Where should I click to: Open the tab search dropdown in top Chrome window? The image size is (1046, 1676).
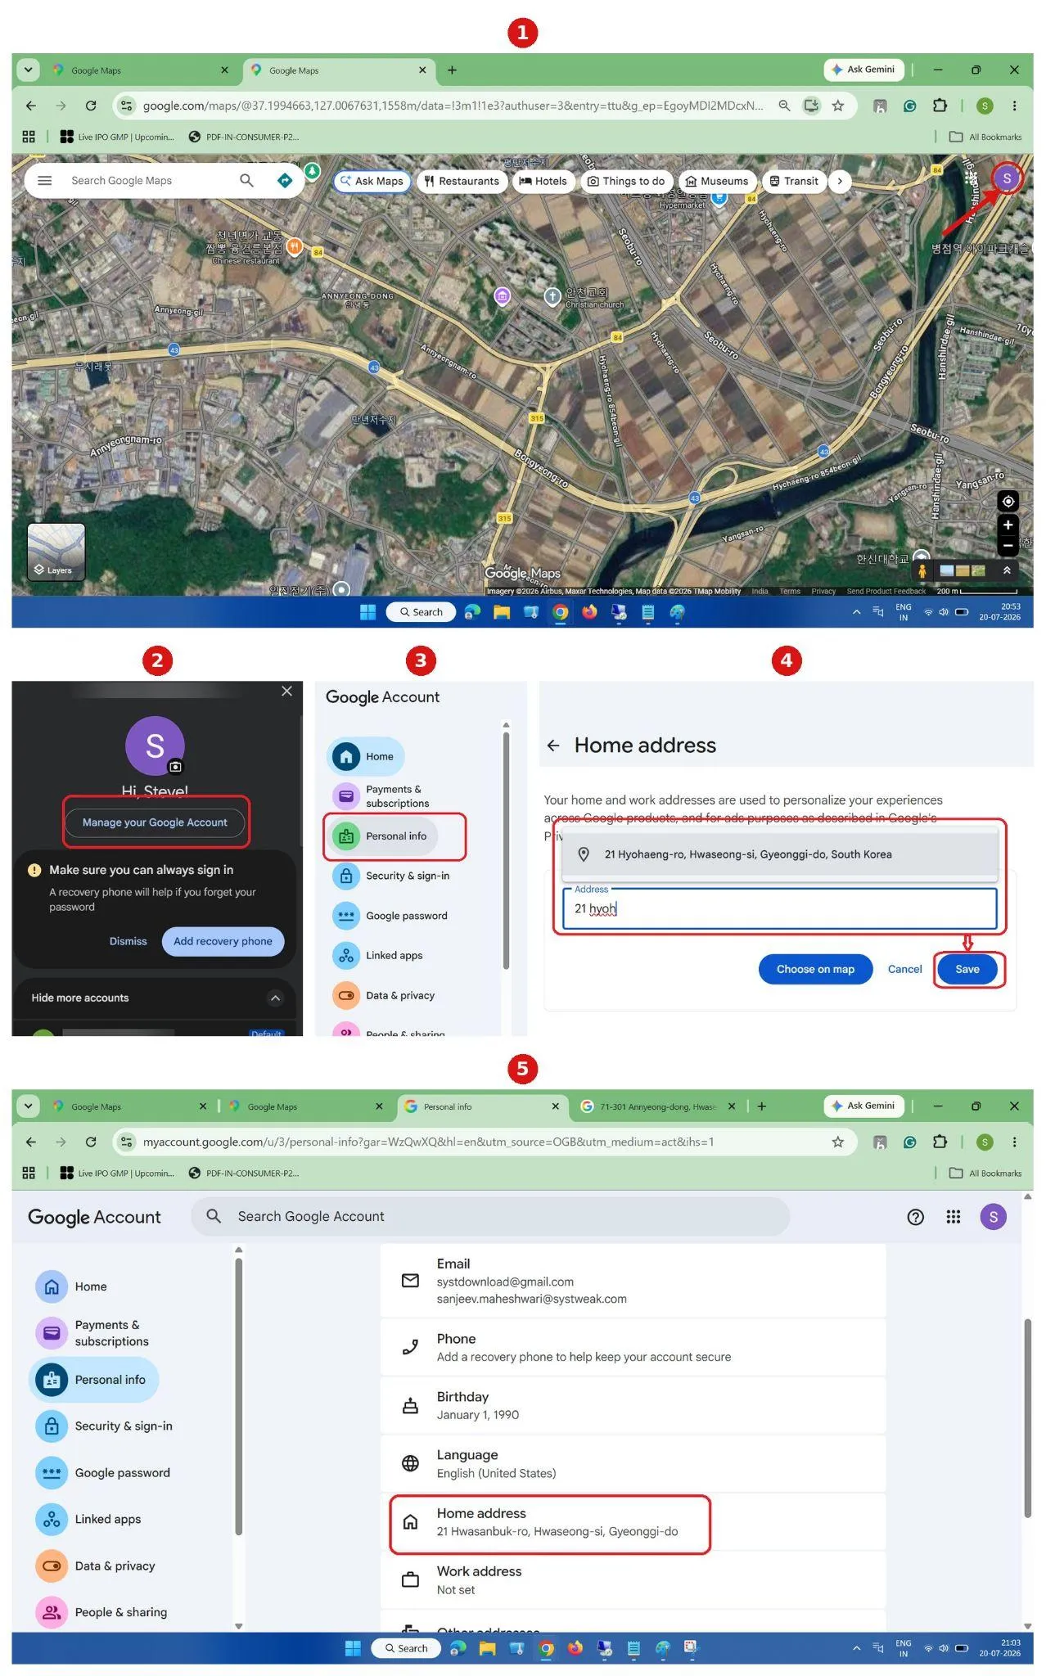pos(29,70)
